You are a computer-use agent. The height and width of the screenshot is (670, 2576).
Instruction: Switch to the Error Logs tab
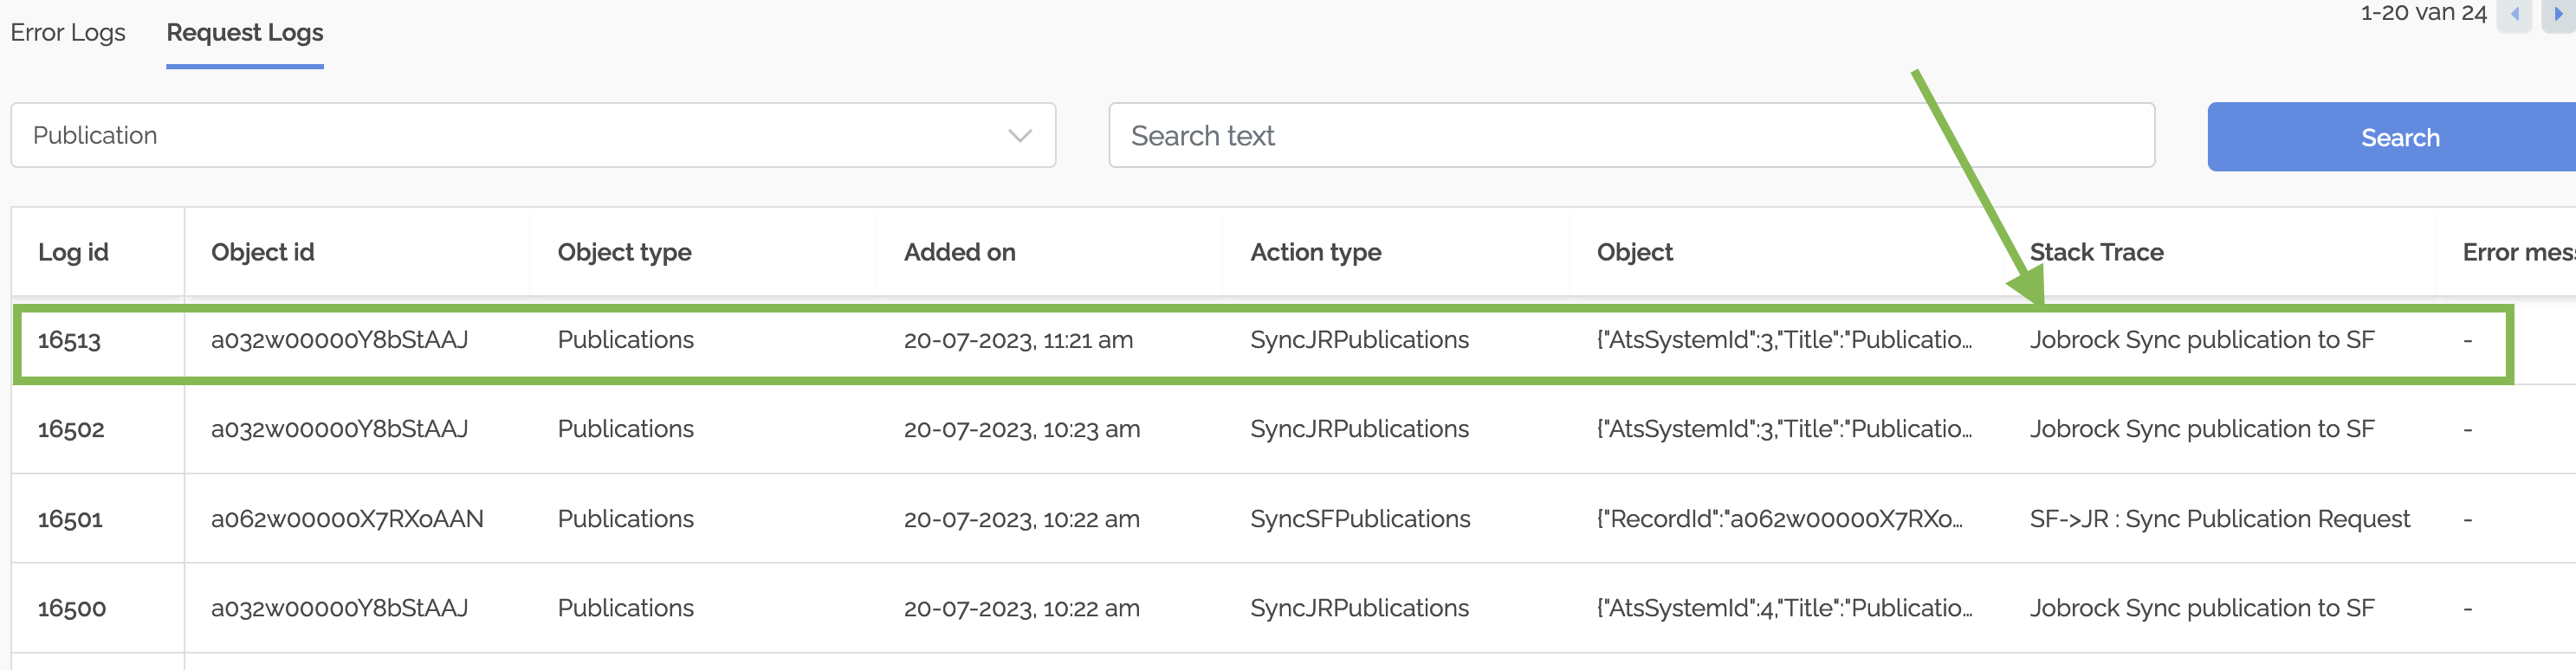click(68, 33)
